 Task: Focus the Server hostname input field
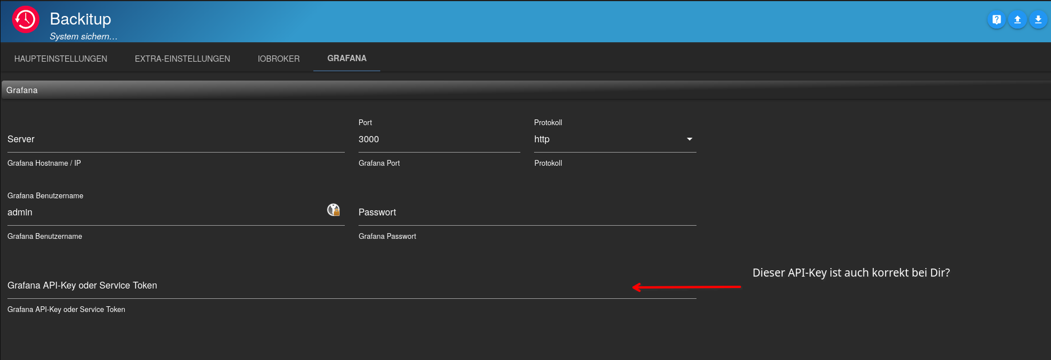(176, 139)
